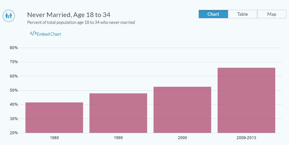Click the 70% y-axis label

[14, 62]
